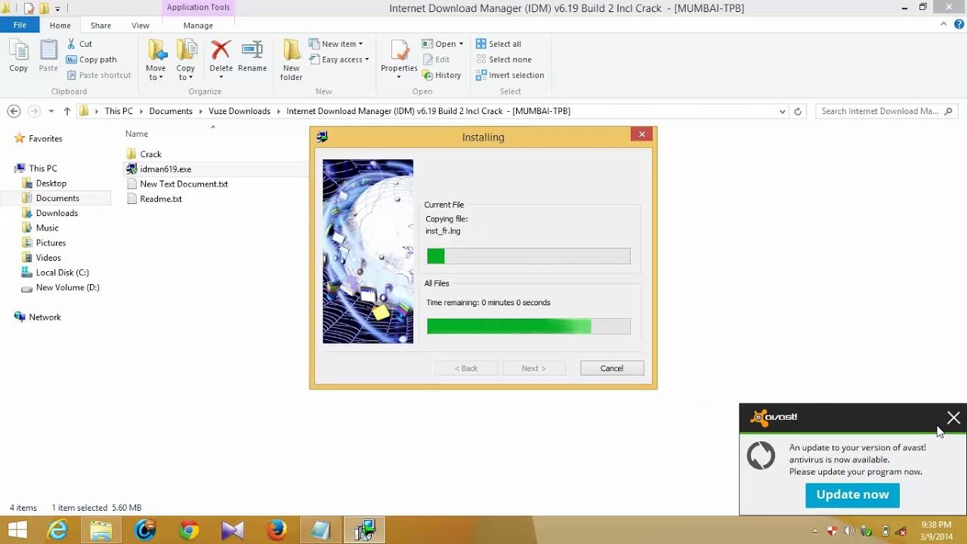Open recent locations dropdown arrow

tap(51, 111)
